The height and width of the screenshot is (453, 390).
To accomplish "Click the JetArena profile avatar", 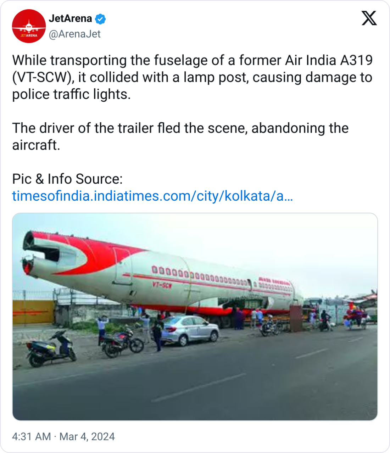I will 29,26.
